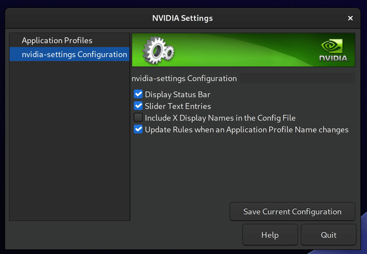Image resolution: width=367 pixels, height=254 pixels.
Task: Click the NVIDIA eye logo emblem
Action: click(x=332, y=45)
